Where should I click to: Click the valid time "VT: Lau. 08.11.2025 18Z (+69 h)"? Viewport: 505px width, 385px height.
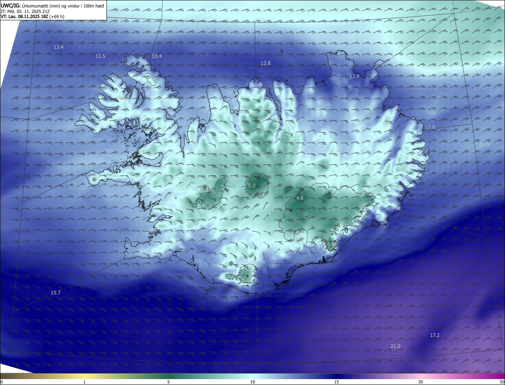coord(32,17)
